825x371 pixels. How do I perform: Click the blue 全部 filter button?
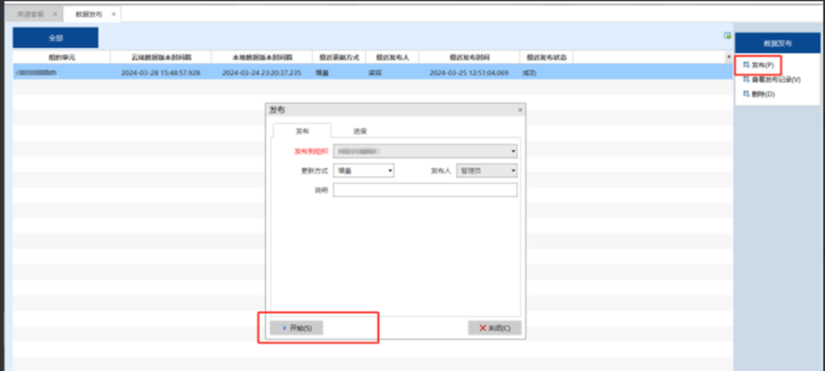pyautogui.click(x=55, y=38)
